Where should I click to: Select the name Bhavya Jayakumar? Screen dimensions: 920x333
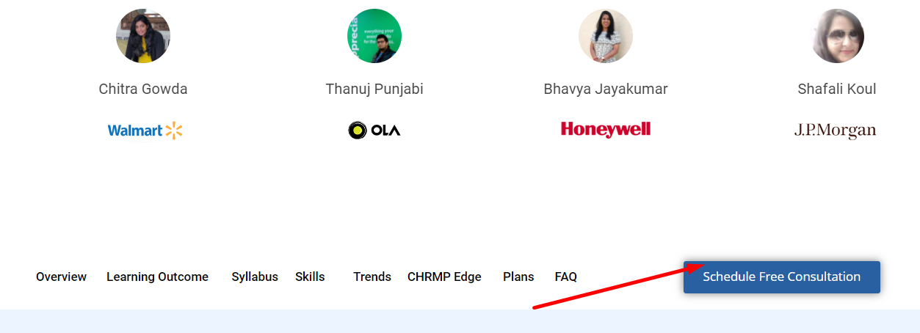606,89
